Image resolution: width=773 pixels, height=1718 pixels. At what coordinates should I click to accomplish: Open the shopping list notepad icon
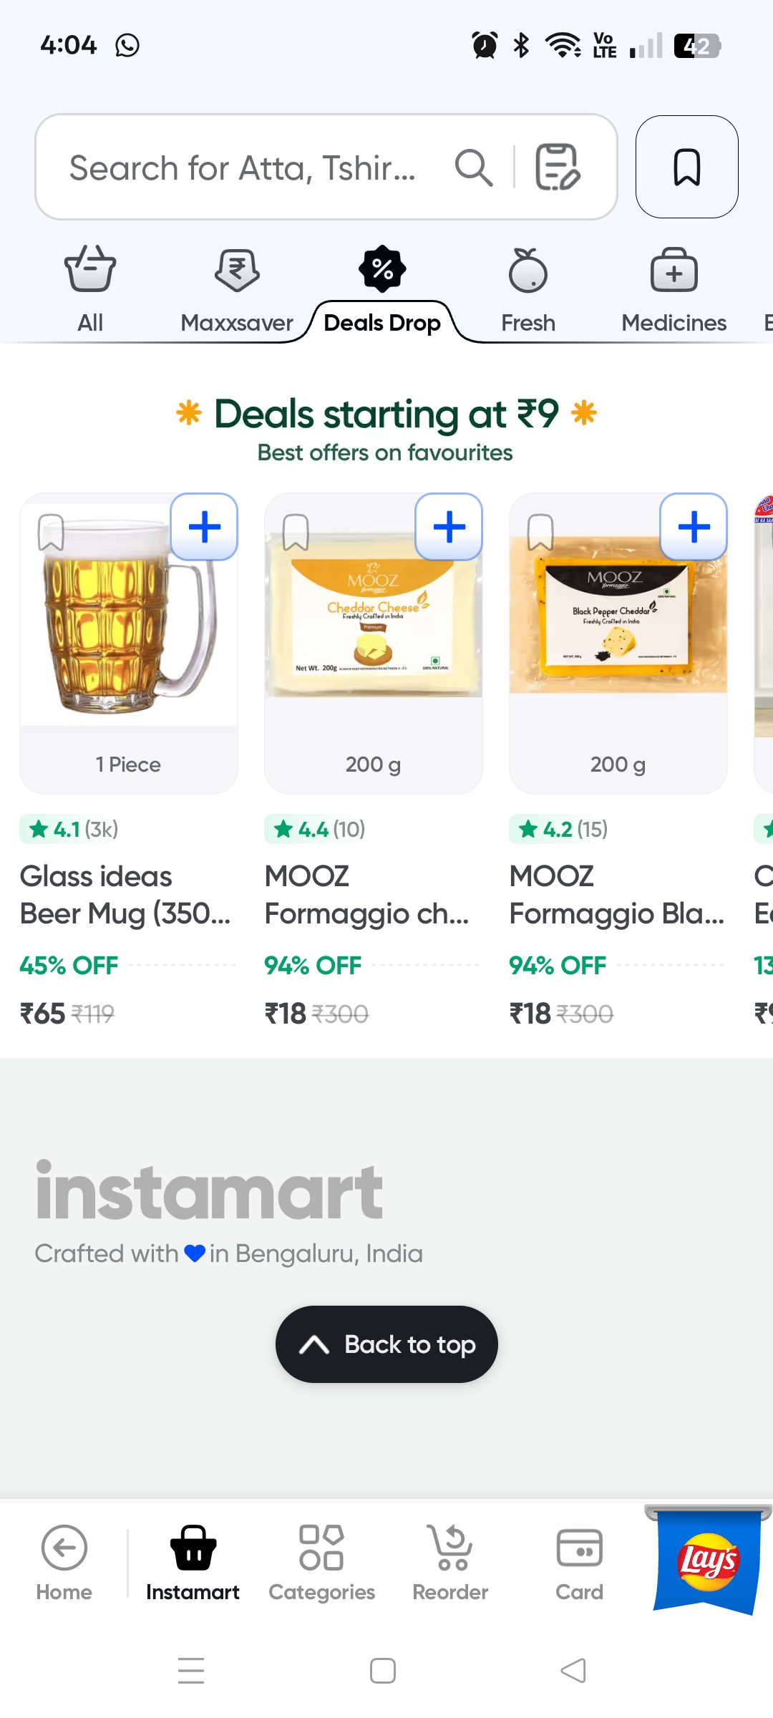(x=558, y=168)
